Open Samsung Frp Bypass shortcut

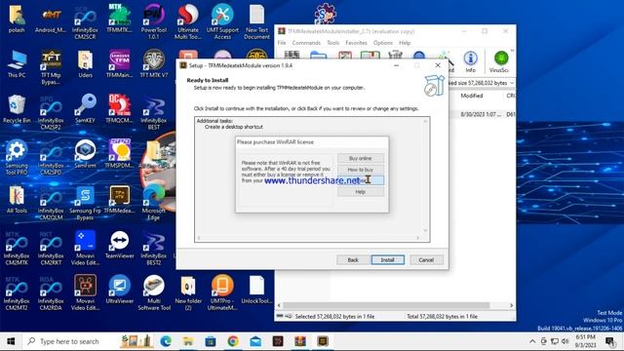point(85,203)
